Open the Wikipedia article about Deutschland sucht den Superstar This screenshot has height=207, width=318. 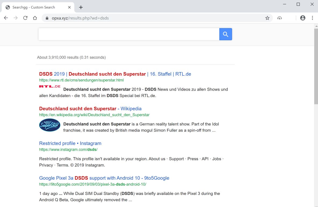[90, 109]
